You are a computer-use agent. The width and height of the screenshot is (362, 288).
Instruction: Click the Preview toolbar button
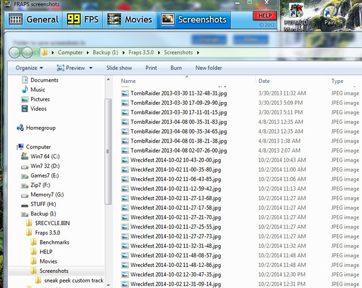pyautogui.click(x=71, y=68)
